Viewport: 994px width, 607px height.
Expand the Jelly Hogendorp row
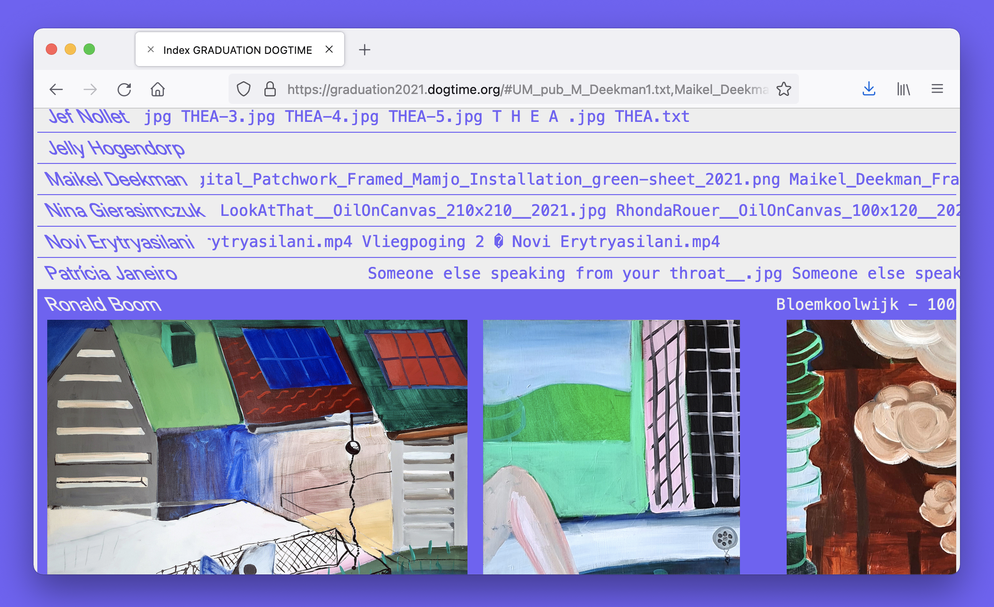coord(117,148)
